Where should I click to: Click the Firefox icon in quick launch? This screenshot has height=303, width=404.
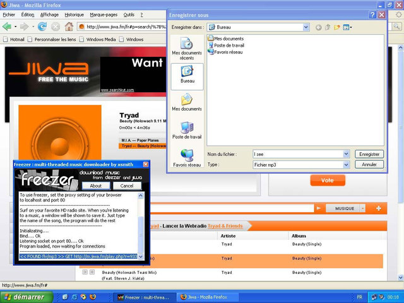[93, 297]
